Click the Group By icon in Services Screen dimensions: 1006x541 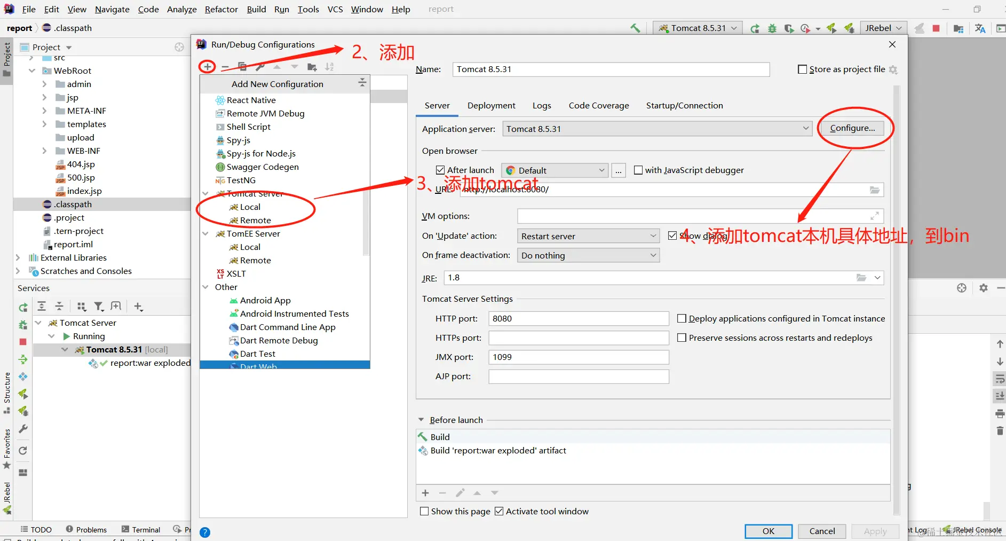pos(81,306)
